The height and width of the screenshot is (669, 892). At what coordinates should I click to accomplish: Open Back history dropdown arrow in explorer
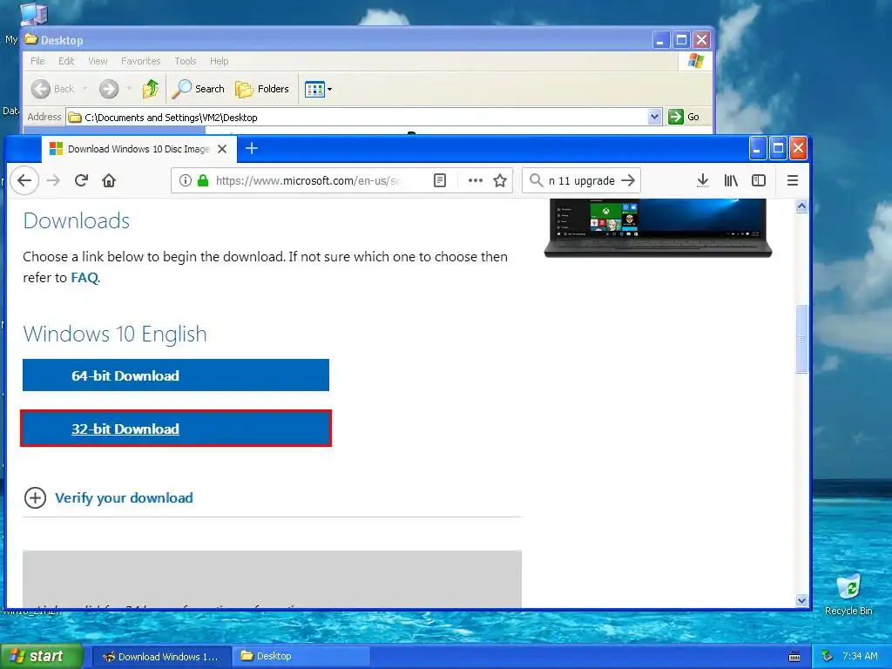point(84,89)
